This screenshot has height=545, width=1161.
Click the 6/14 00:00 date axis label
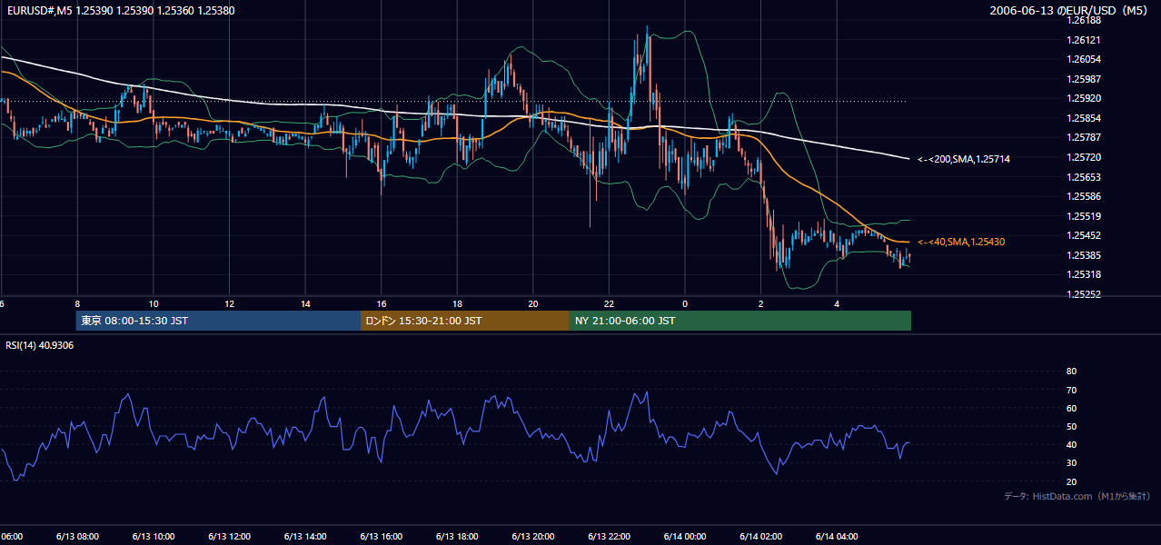(684, 536)
